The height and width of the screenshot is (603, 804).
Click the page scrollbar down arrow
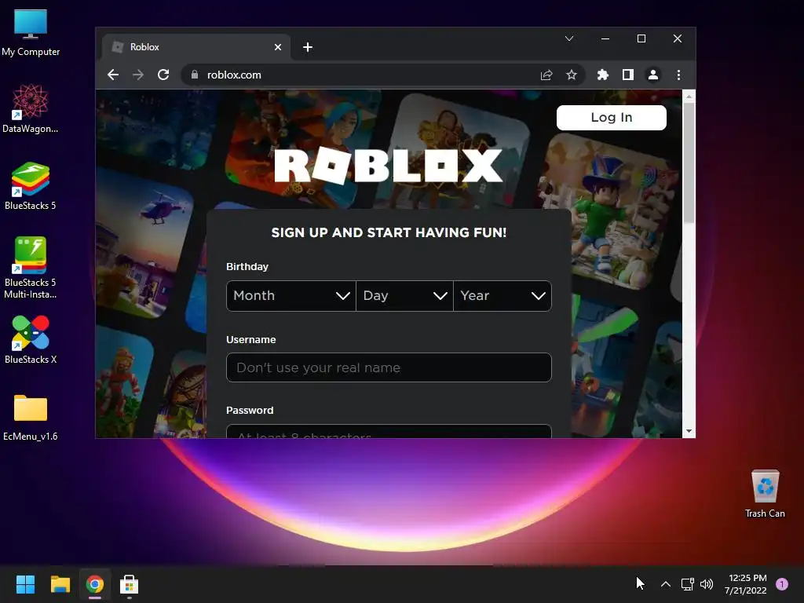[689, 431]
